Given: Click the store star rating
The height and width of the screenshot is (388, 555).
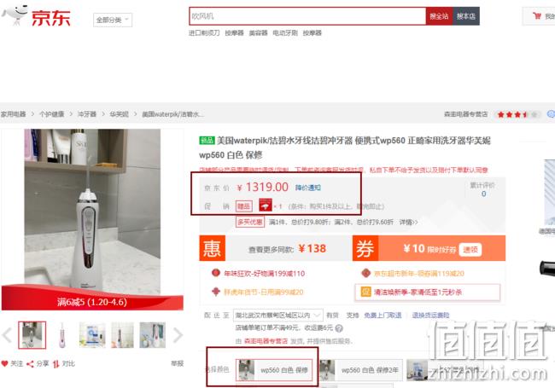Looking at the screenshot, I should 517,114.
